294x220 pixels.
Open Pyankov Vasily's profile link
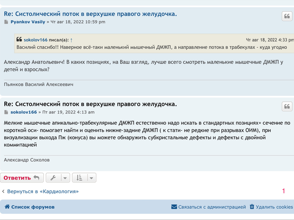click(28, 22)
